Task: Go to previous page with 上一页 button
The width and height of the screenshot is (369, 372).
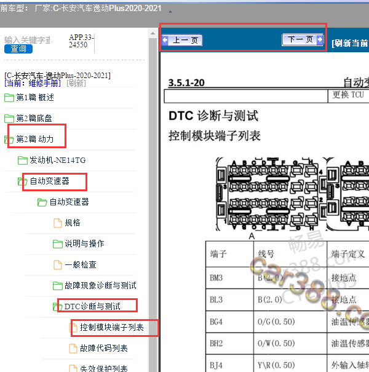Action: click(182, 40)
